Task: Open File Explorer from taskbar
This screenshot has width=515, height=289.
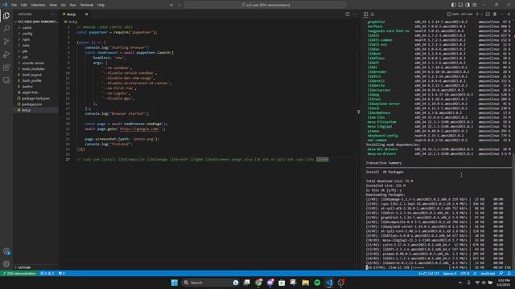Action: [306, 283]
